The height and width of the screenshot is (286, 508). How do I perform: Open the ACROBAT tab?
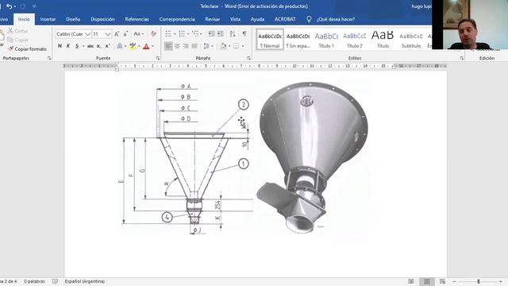pos(285,19)
